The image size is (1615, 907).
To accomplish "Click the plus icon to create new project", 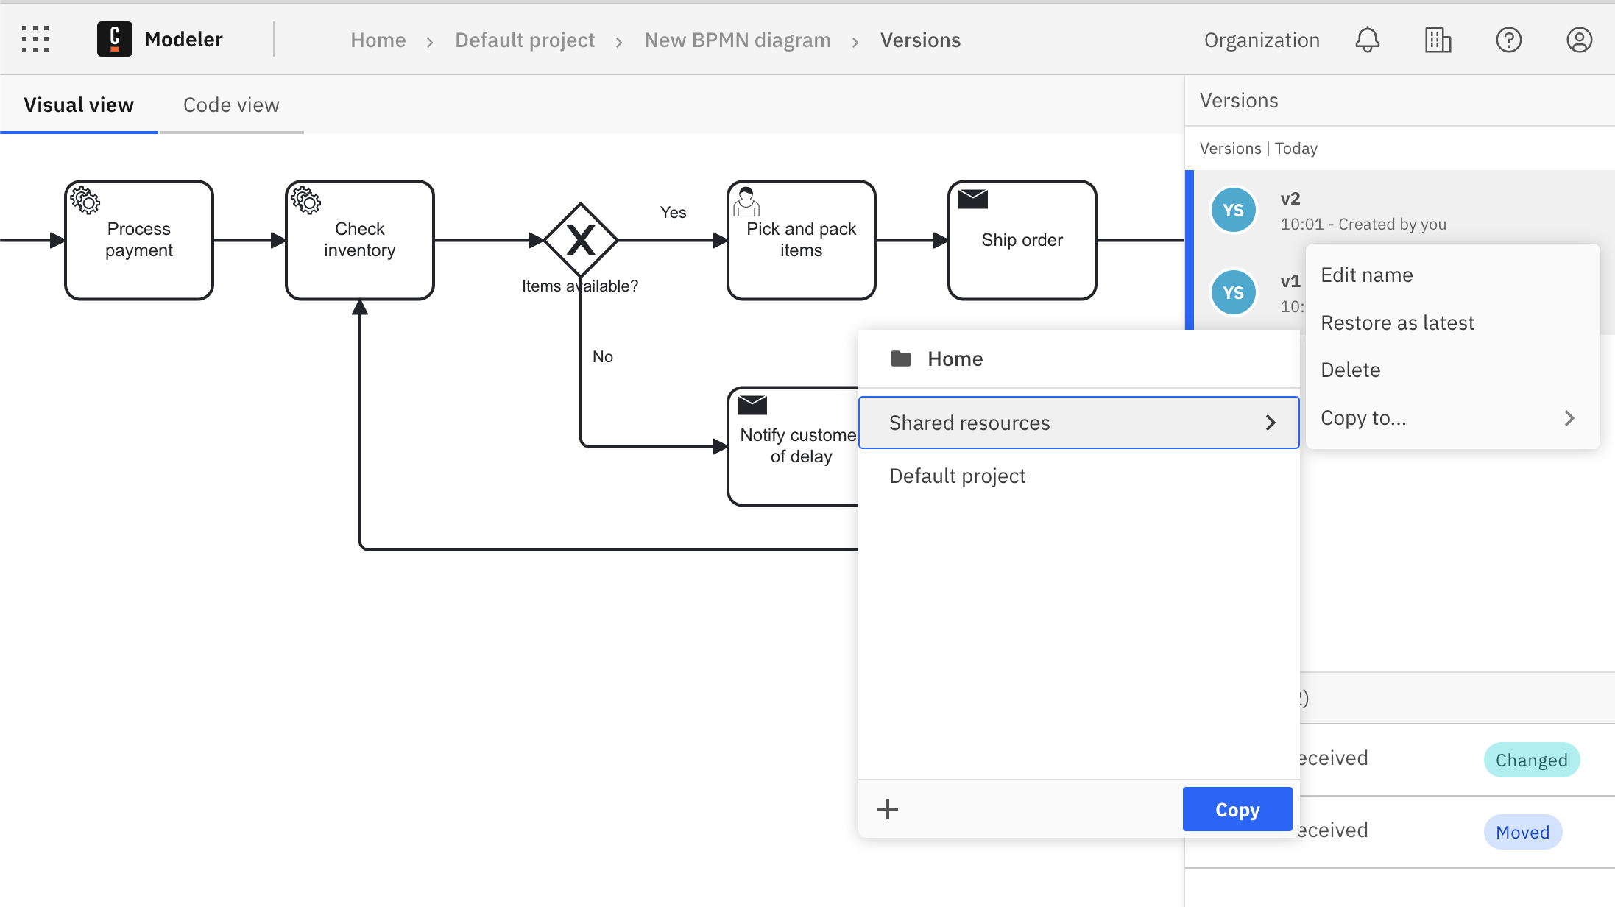I will pyautogui.click(x=887, y=809).
